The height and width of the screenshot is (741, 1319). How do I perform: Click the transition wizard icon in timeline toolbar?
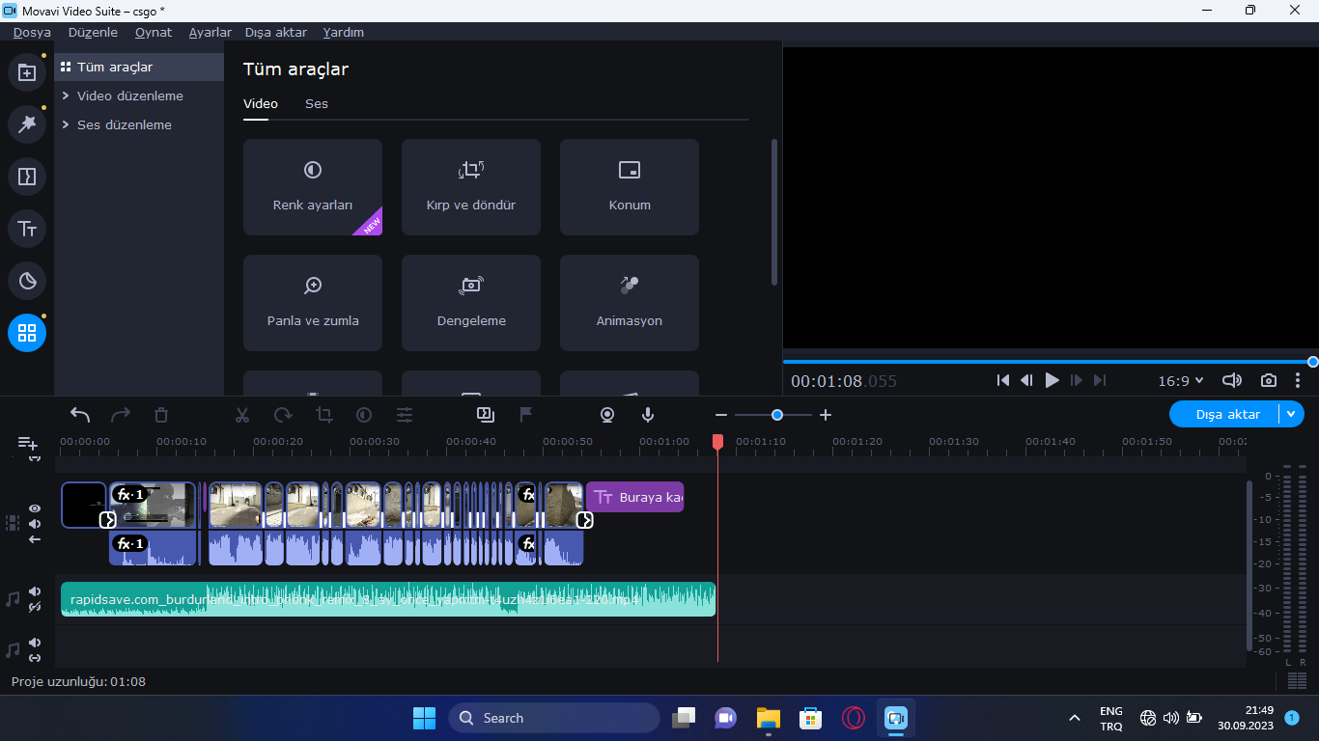point(486,415)
